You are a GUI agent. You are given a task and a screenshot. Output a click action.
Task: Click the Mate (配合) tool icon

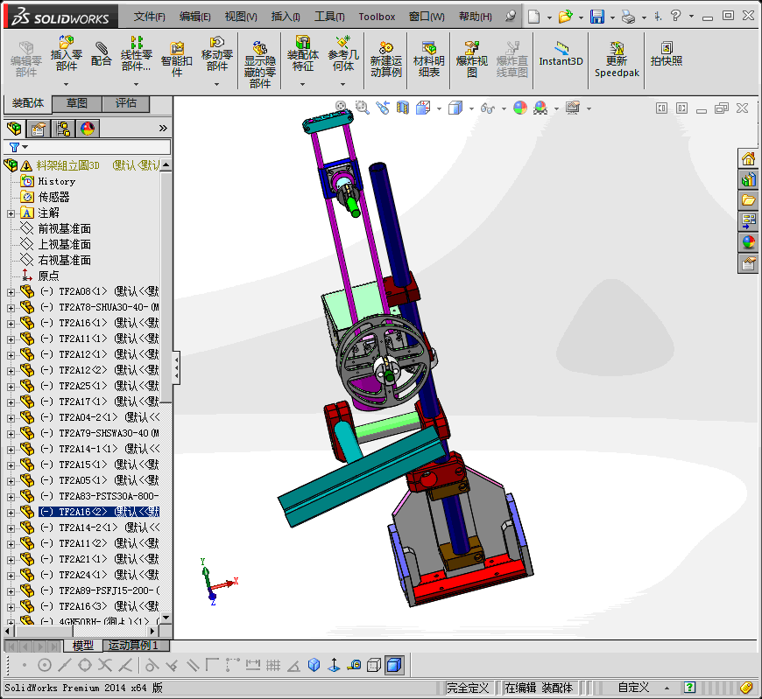(102, 51)
